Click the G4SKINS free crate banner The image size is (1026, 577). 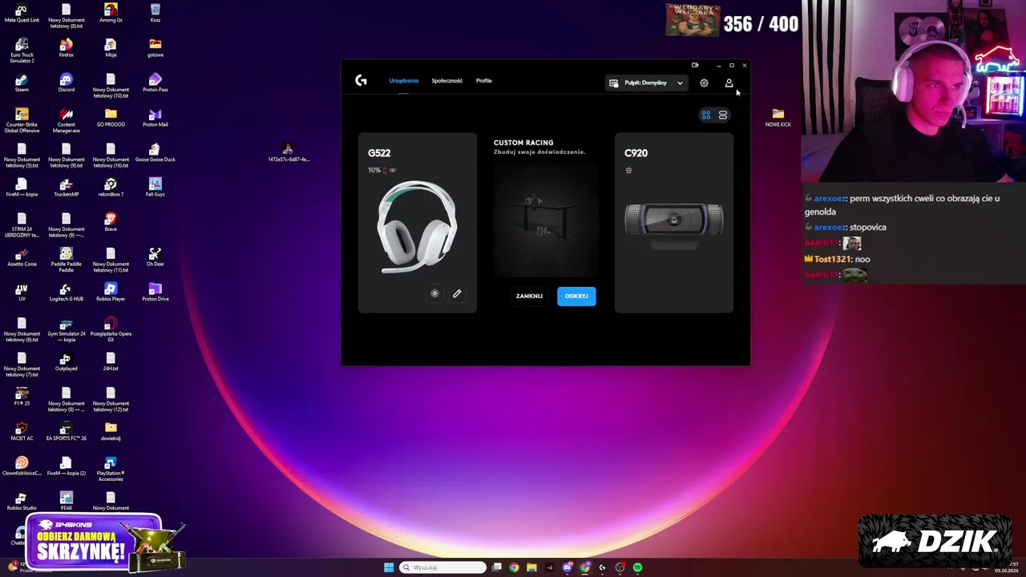tap(104, 543)
